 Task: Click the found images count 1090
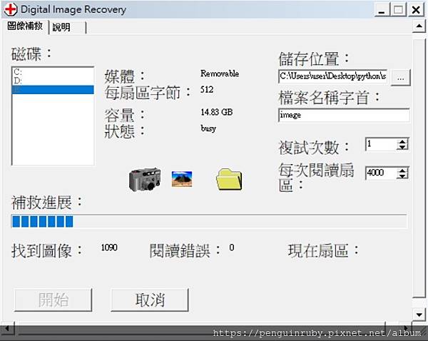pos(109,248)
